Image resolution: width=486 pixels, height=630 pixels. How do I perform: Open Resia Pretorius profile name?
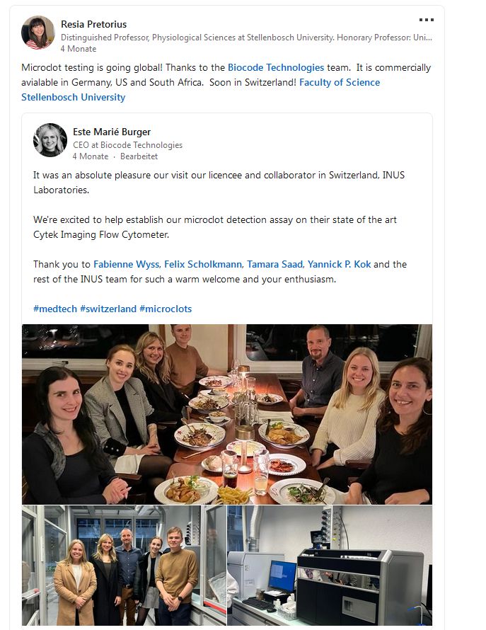pyautogui.click(x=93, y=24)
